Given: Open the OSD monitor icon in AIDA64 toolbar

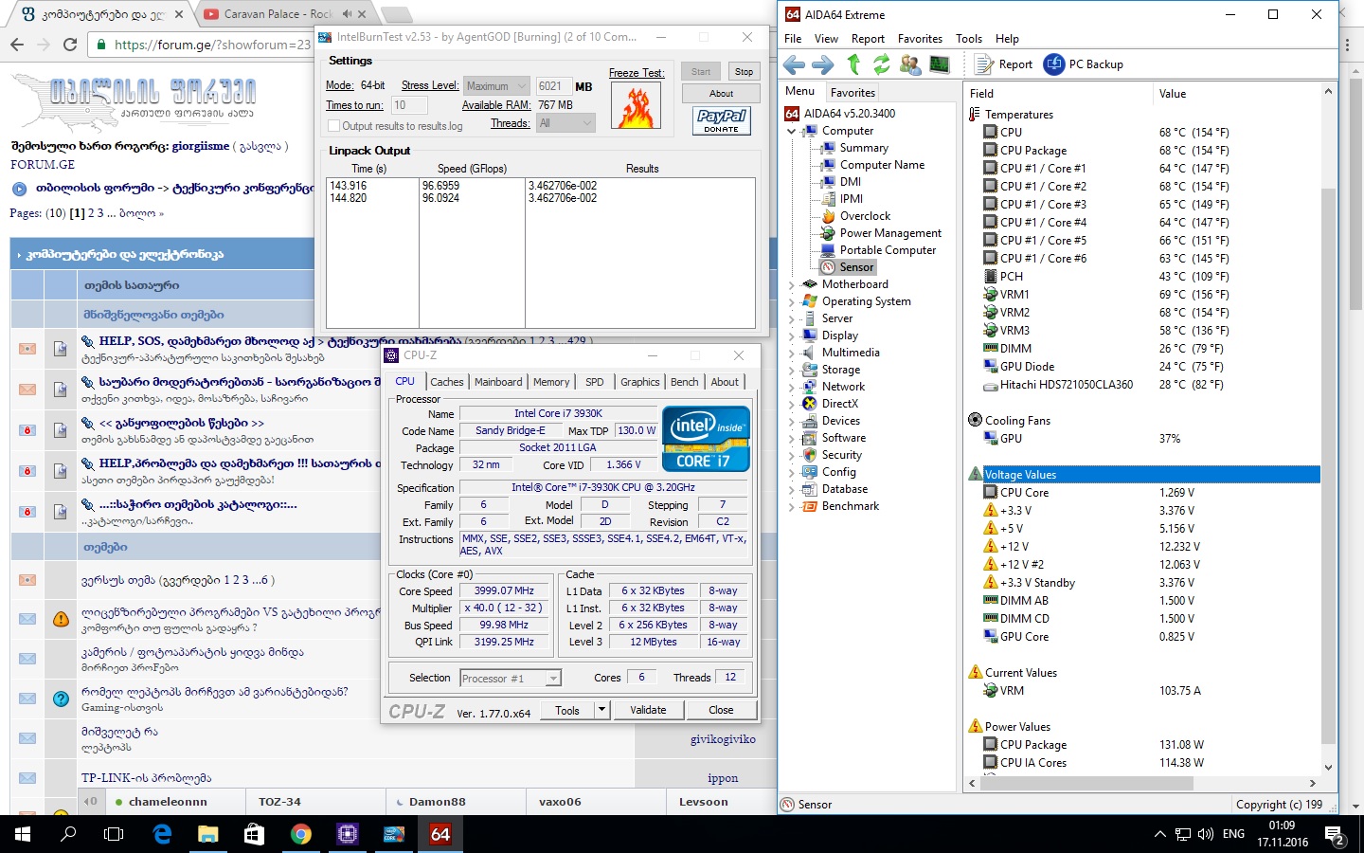Looking at the screenshot, I should 940,64.
